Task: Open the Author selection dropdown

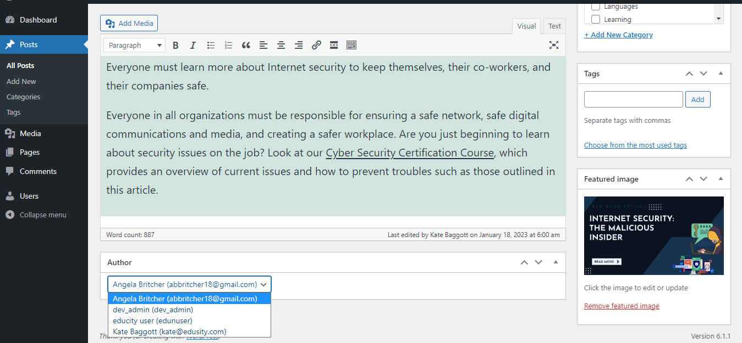Action: [x=189, y=284]
